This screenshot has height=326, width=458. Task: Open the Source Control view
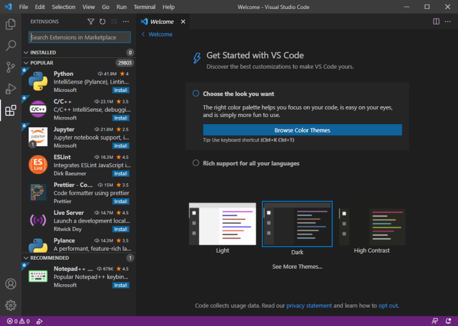pos(11,67)
